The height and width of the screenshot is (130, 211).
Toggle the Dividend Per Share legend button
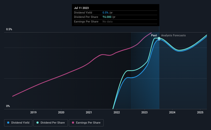(x=51, y=123)
